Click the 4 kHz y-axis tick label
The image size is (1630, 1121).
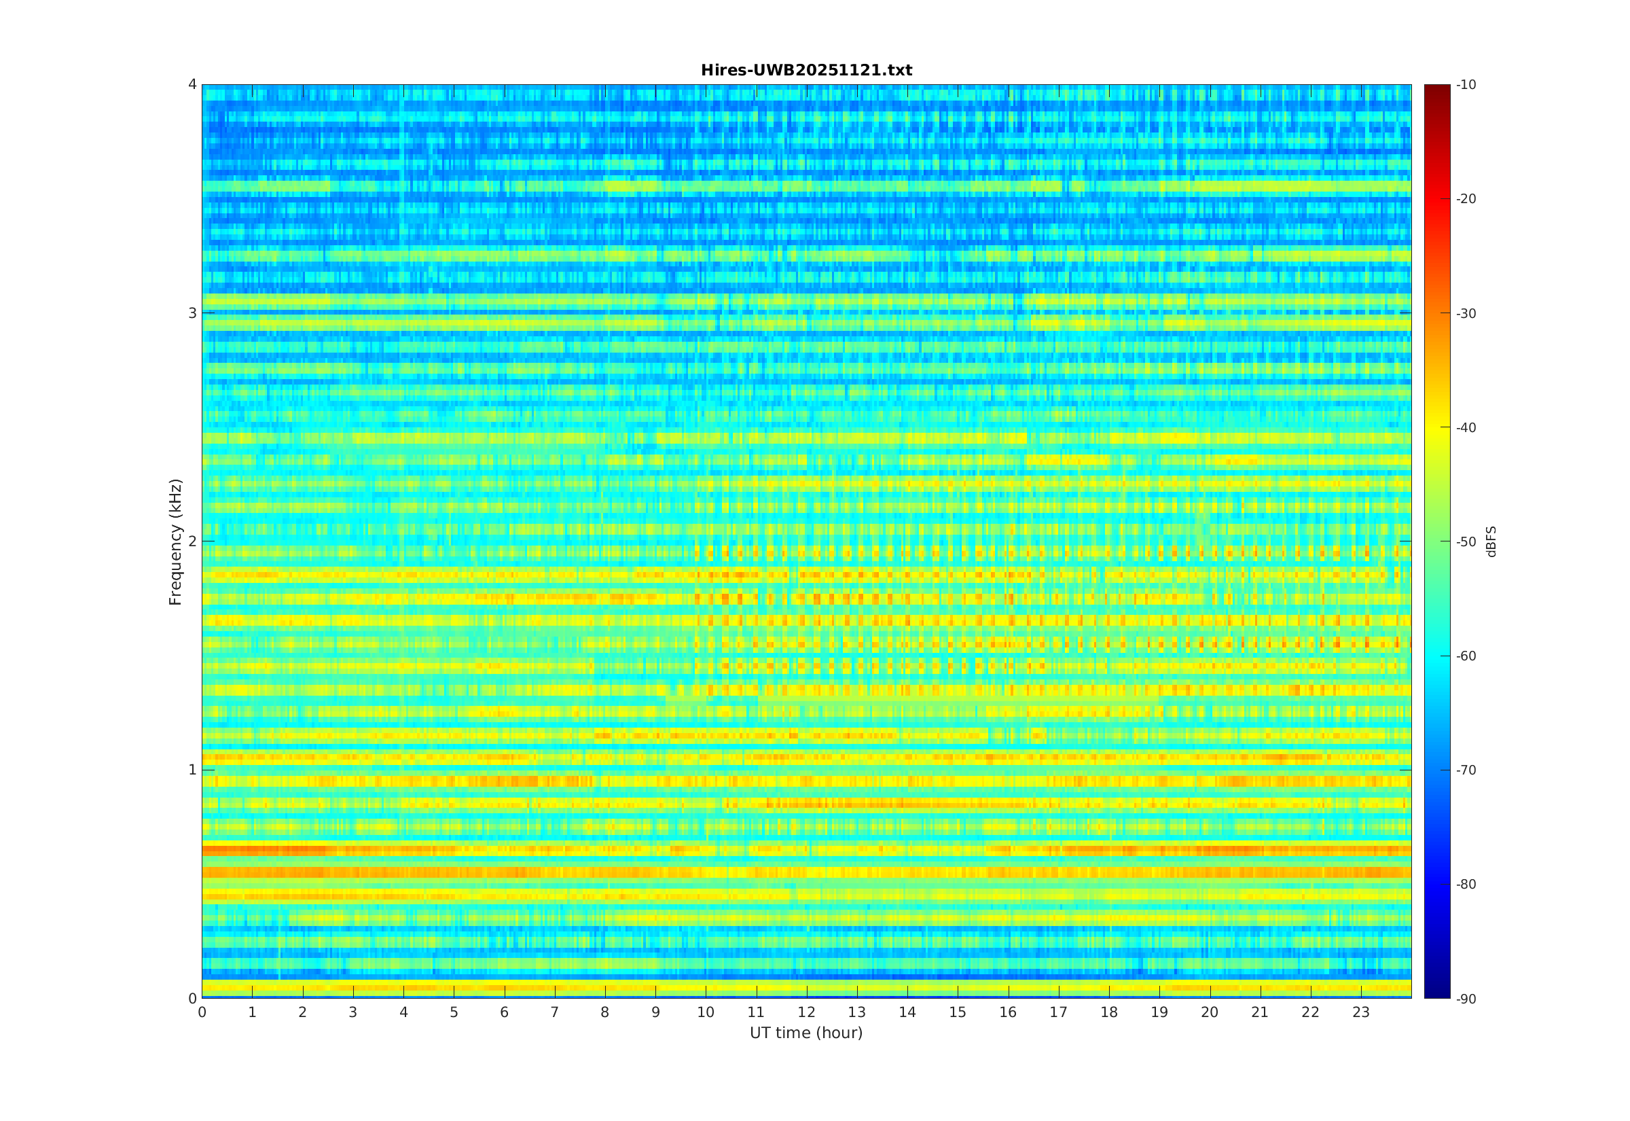coord(192,84)
